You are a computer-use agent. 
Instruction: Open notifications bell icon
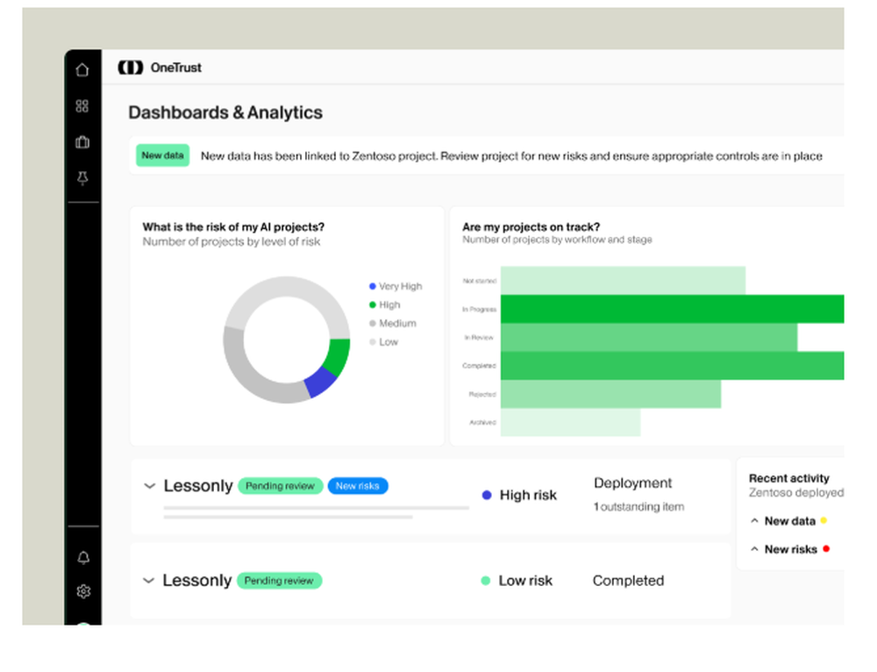pyautogui.click(x=83, y=557)
